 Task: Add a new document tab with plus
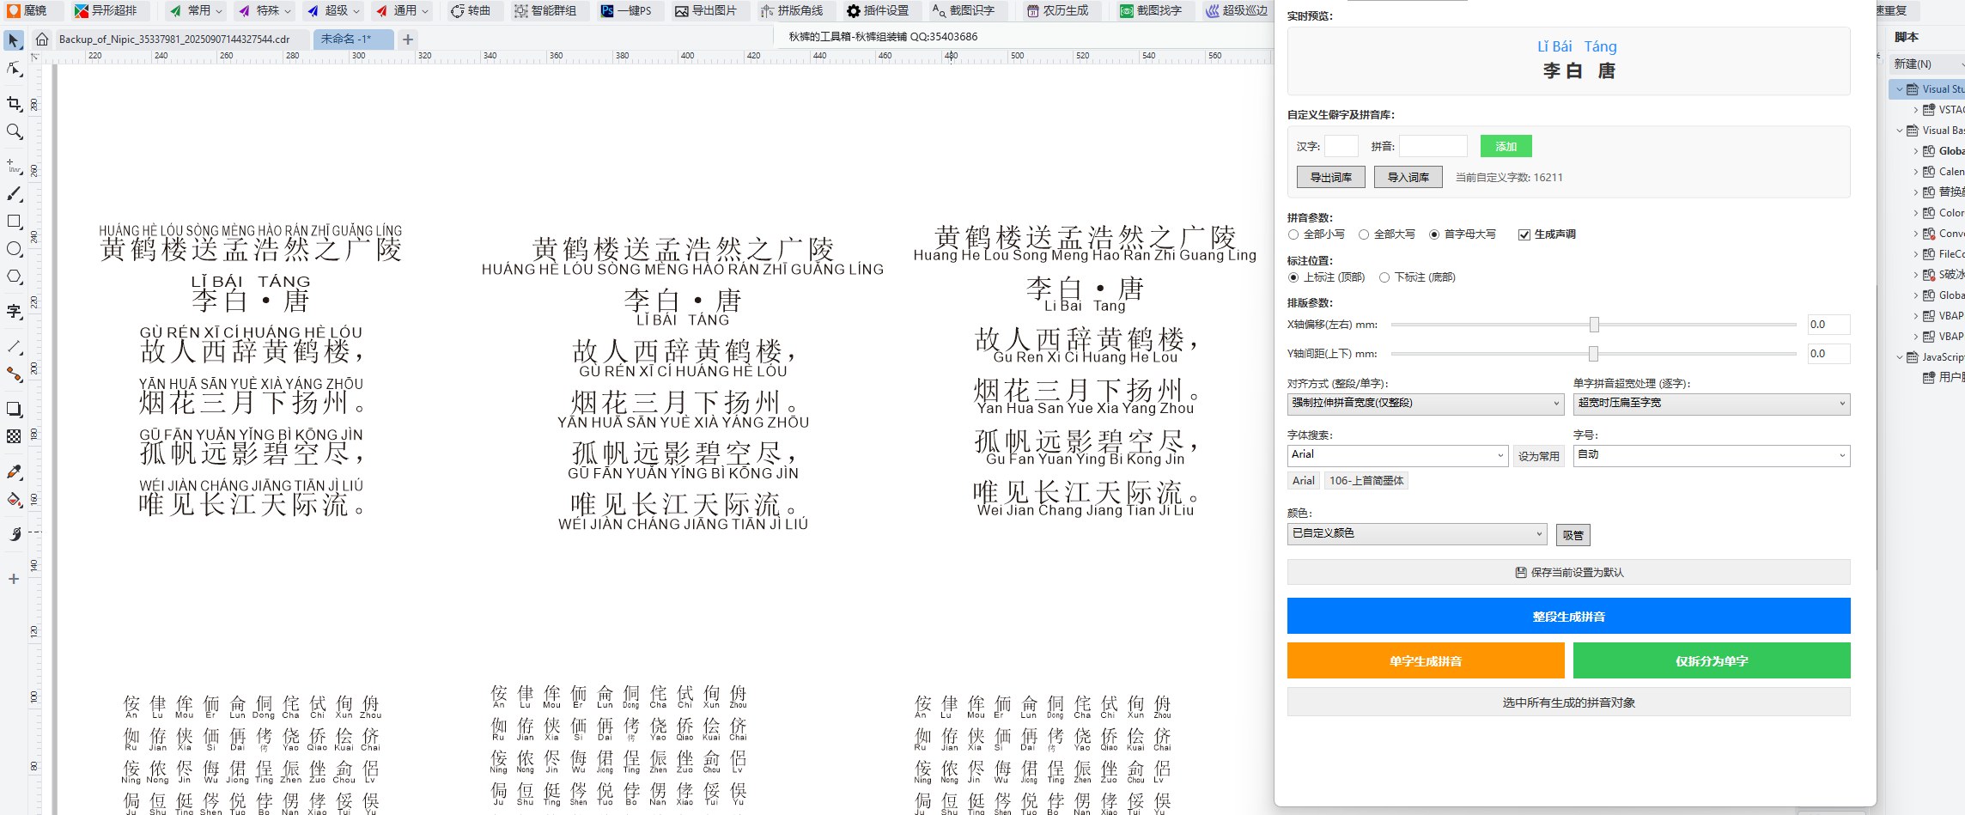(408, 39)
